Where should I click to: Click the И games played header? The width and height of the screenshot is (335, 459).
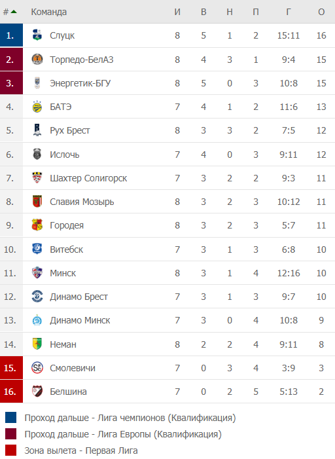[177, 12]
